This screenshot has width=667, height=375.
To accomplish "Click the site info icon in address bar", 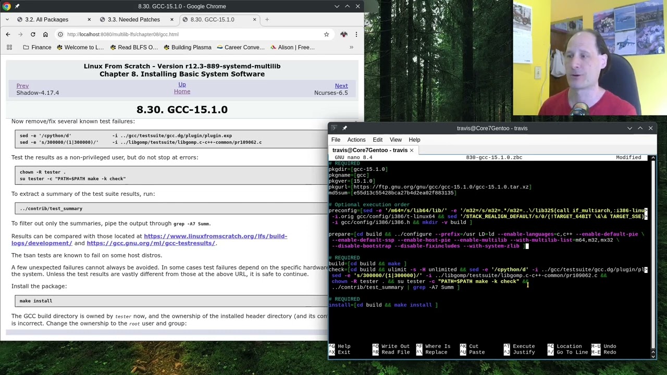I will click(60, 34).
